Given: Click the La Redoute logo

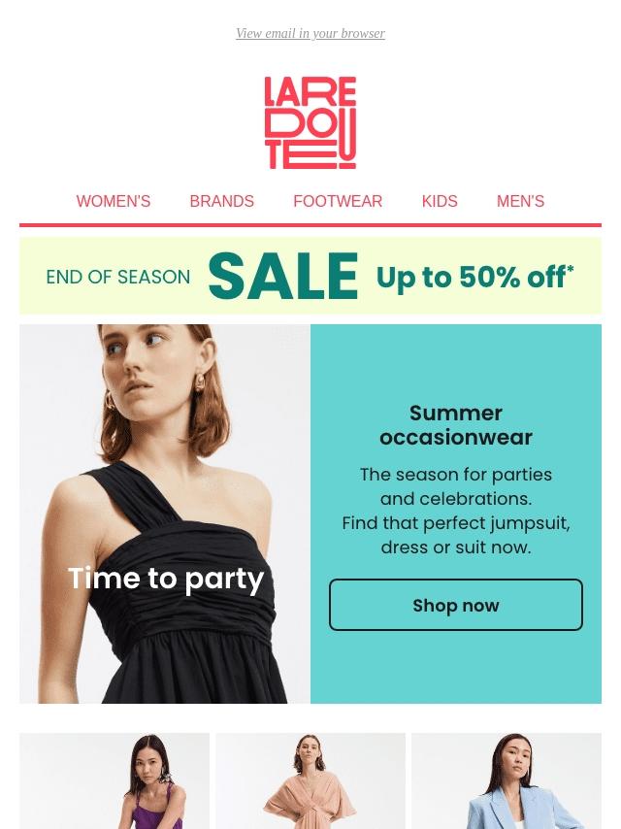Looking at the screenshot, I should point(310,122).
